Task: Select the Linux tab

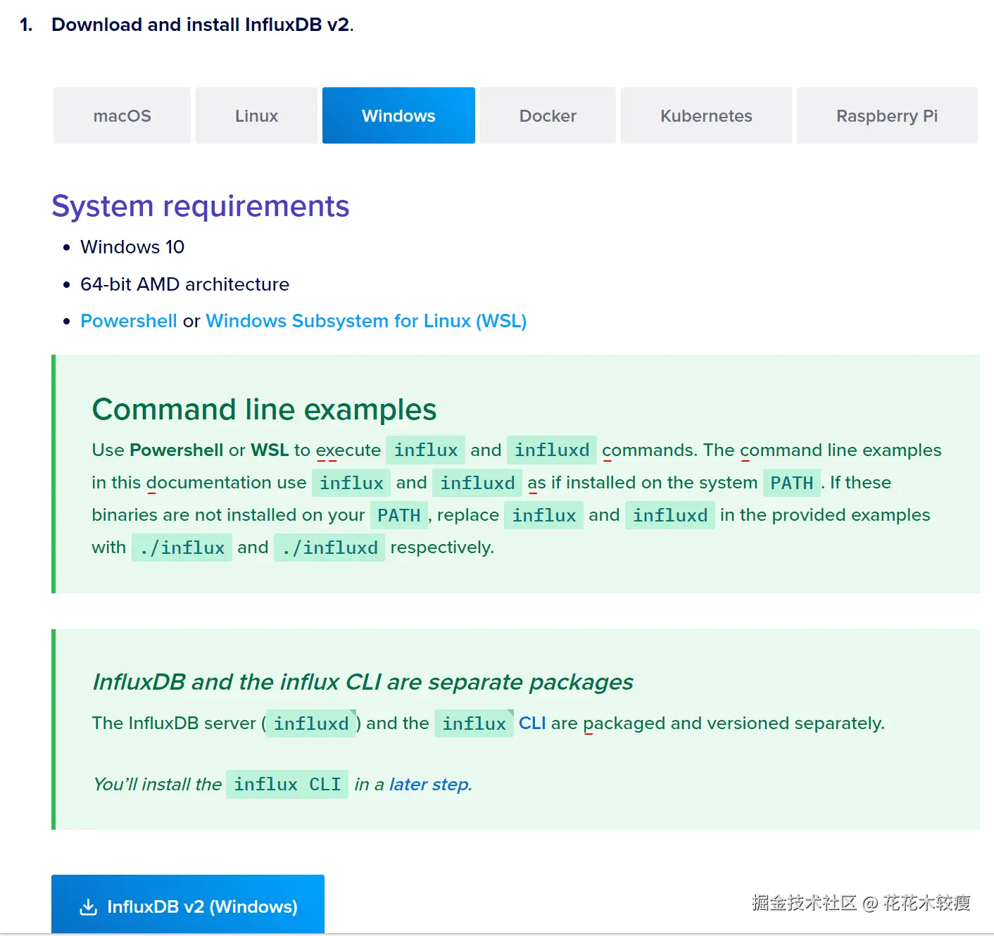Action: point(256,115)
